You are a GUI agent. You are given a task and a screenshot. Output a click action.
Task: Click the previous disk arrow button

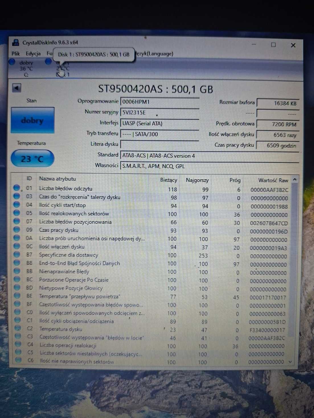tap(17, 88)
